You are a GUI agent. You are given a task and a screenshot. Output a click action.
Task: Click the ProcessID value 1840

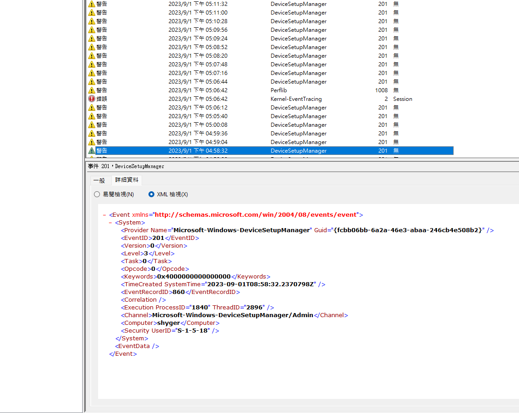(200, 307)
